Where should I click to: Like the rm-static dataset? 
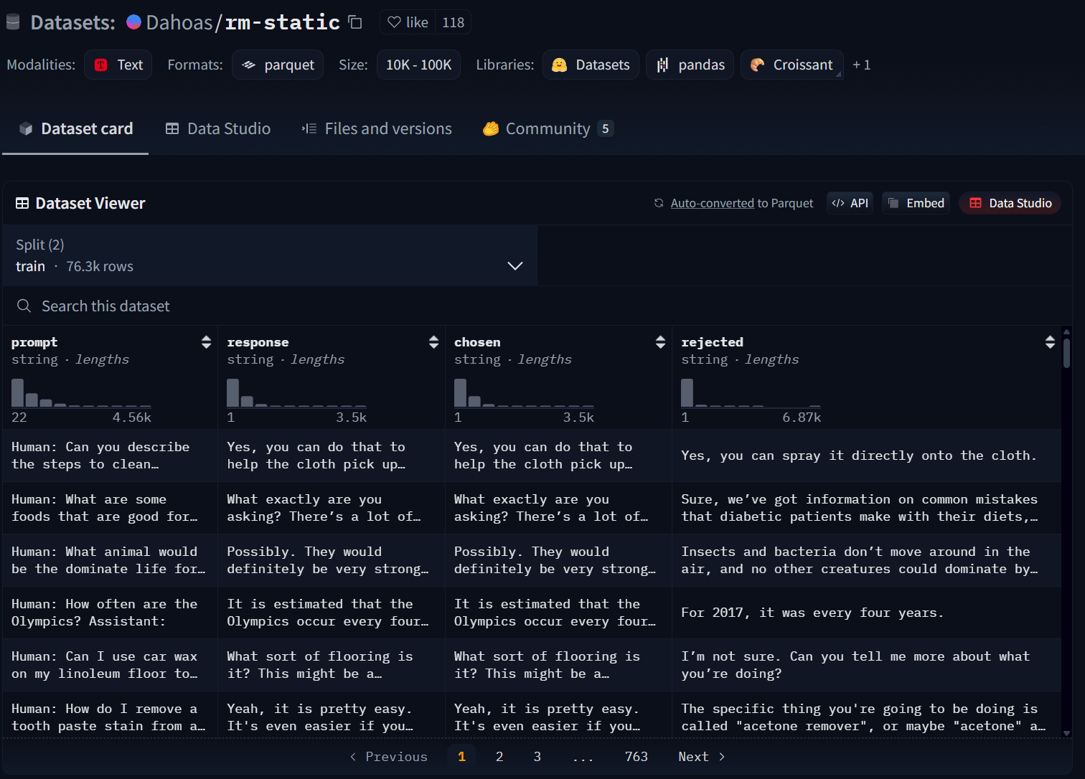click(x=408, y=22)
